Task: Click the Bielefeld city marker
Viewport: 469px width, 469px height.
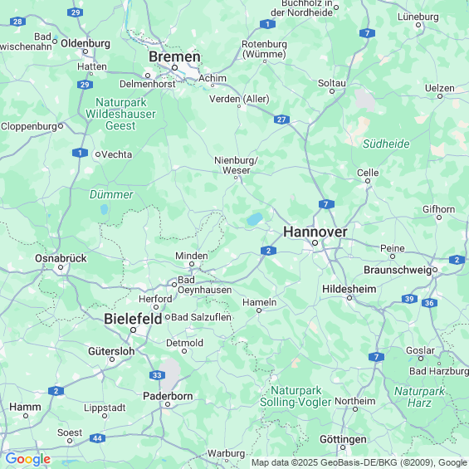Action: [134, 330]
